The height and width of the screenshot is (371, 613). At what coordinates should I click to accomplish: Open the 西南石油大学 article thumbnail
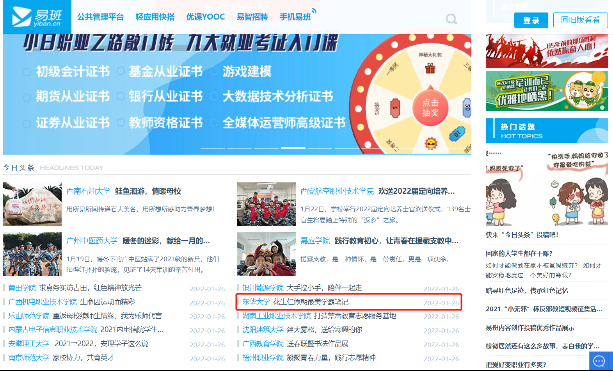pyautogui.click(x=32, y=204)
